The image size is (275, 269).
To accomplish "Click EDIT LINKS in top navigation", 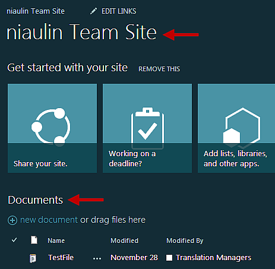I will coord(119,11).
